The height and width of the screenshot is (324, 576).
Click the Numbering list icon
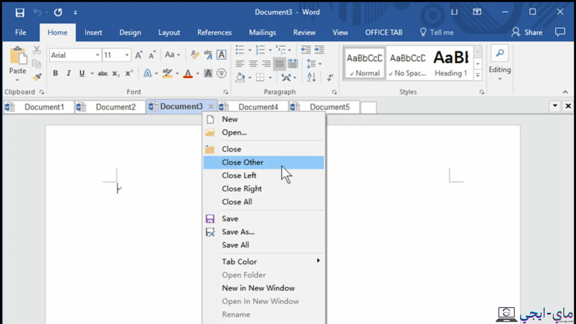(260, 50)
